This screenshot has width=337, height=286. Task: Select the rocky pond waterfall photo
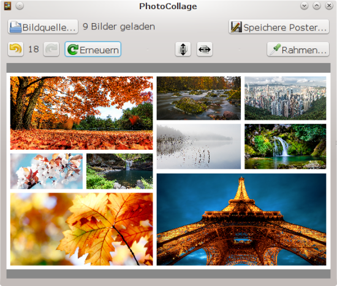pos(119,171)
